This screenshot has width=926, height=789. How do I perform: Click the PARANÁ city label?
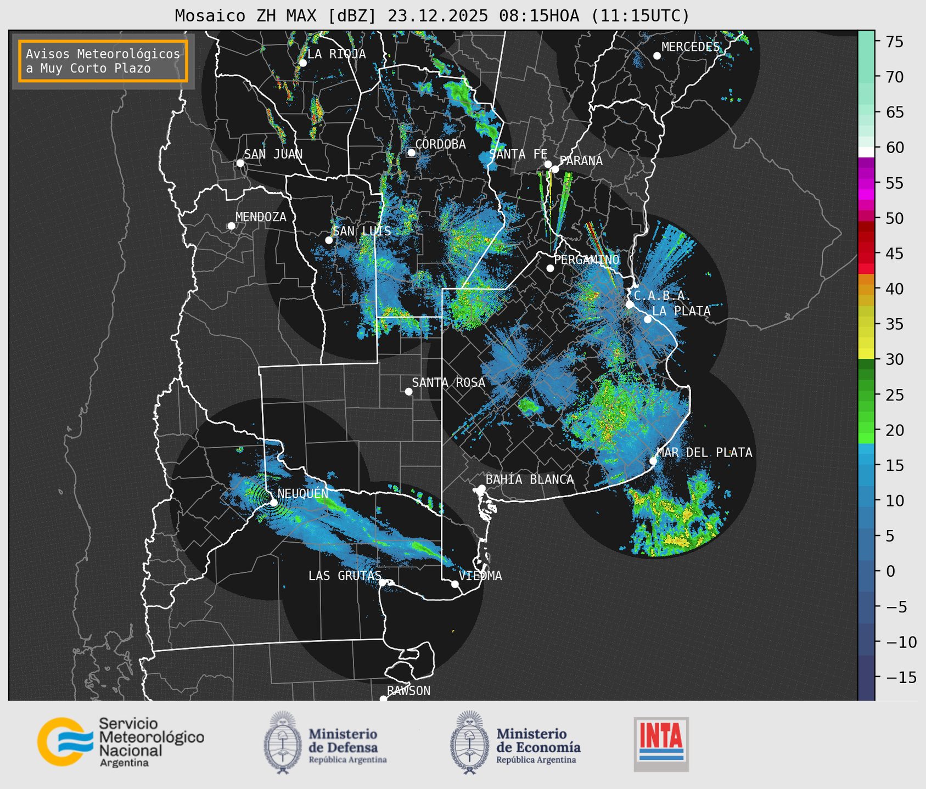coord(581,160)
